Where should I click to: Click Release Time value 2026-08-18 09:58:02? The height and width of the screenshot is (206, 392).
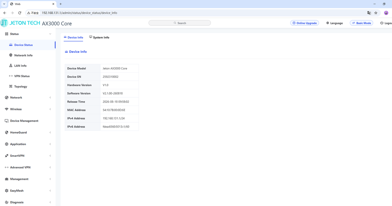116,102
